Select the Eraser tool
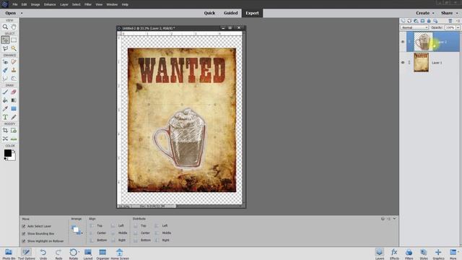The width and height of the screenshot is (462, 260). click(14, 92)
